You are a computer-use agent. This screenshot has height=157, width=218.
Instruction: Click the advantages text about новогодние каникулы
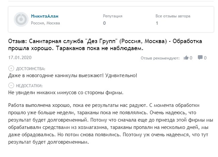[x=72, y=75]
